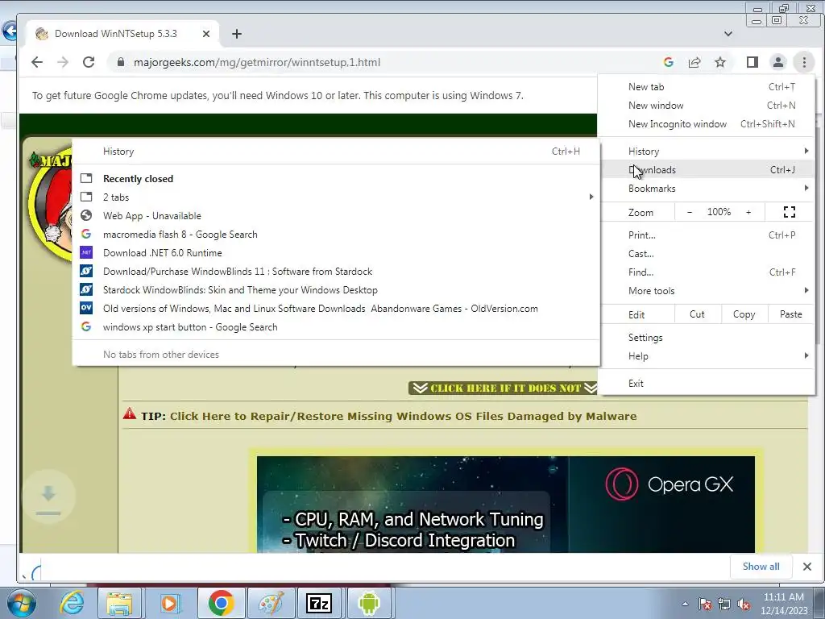Close the Download WinNTSetup 5.3.3 tab
This screenshot has width=825, height=619.
(206, 34)
